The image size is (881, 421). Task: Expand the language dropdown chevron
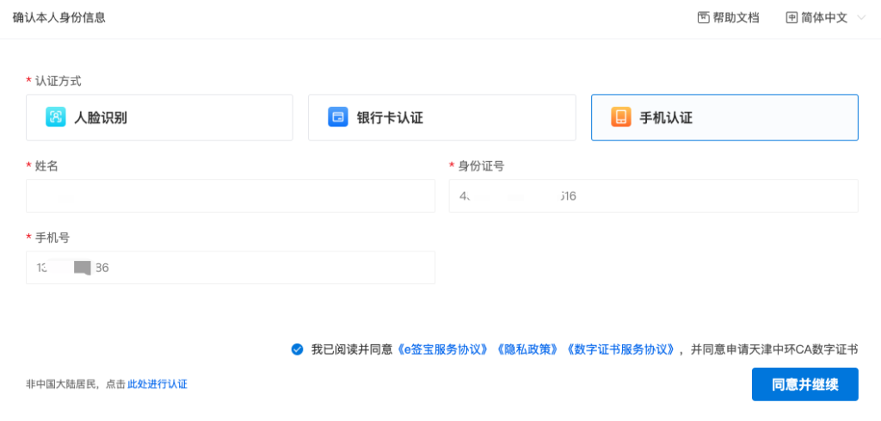tap(861, 17)
